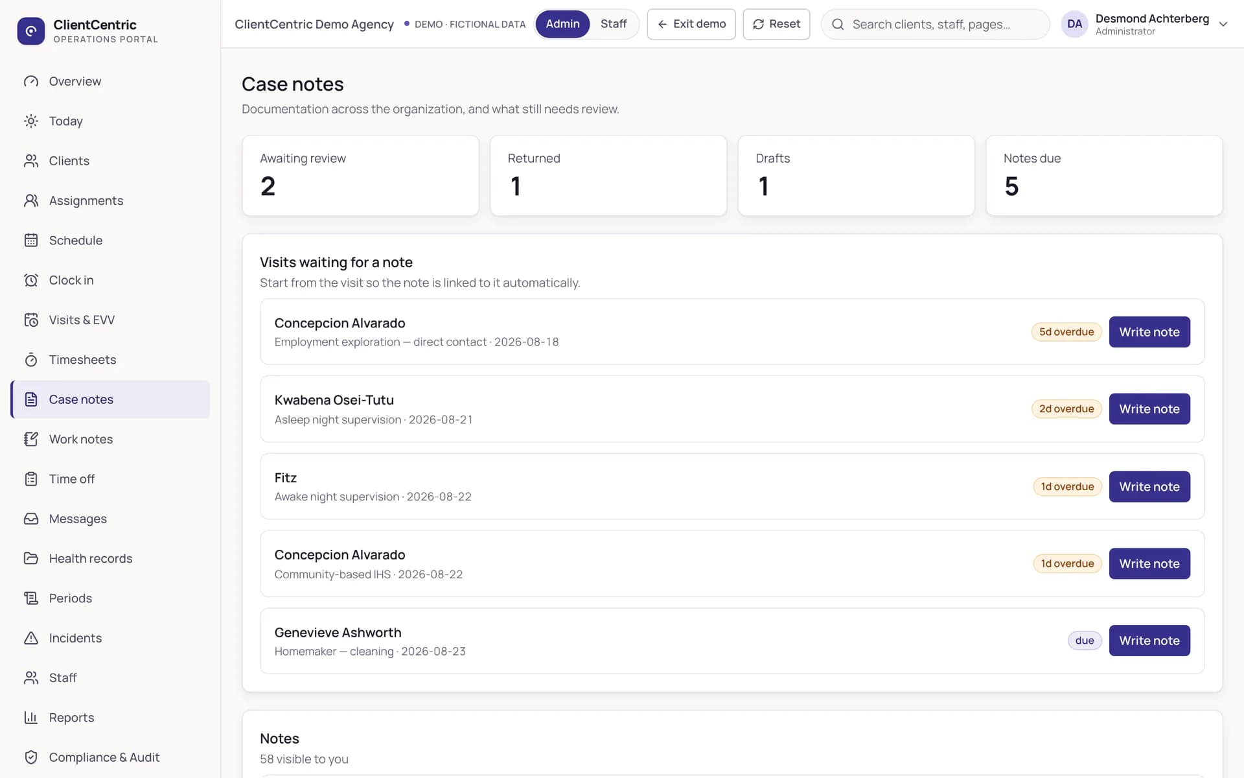Click the Health records folder icon
The height and width of the screenshot is (778, 1244).
pos(31,558)
